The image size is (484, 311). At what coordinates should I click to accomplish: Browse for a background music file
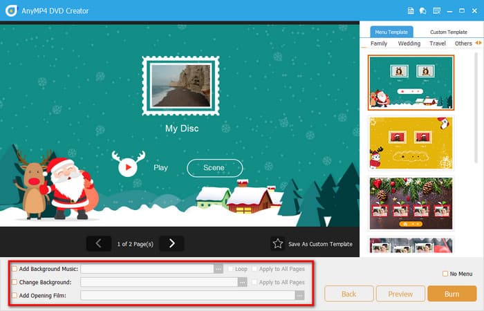[x=218, y=269]
